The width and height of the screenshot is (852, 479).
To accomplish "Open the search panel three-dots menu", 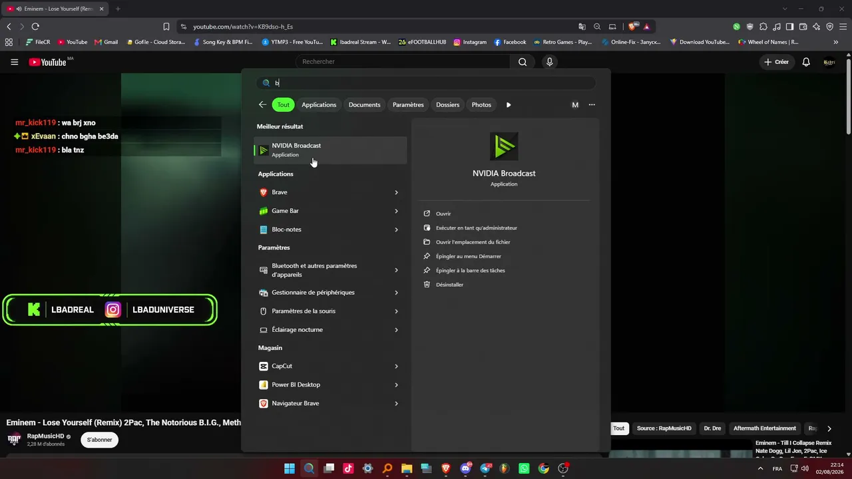I will coord(592,104).
